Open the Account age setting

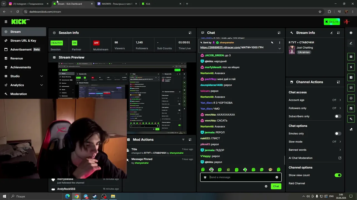[x=315, y=100]
